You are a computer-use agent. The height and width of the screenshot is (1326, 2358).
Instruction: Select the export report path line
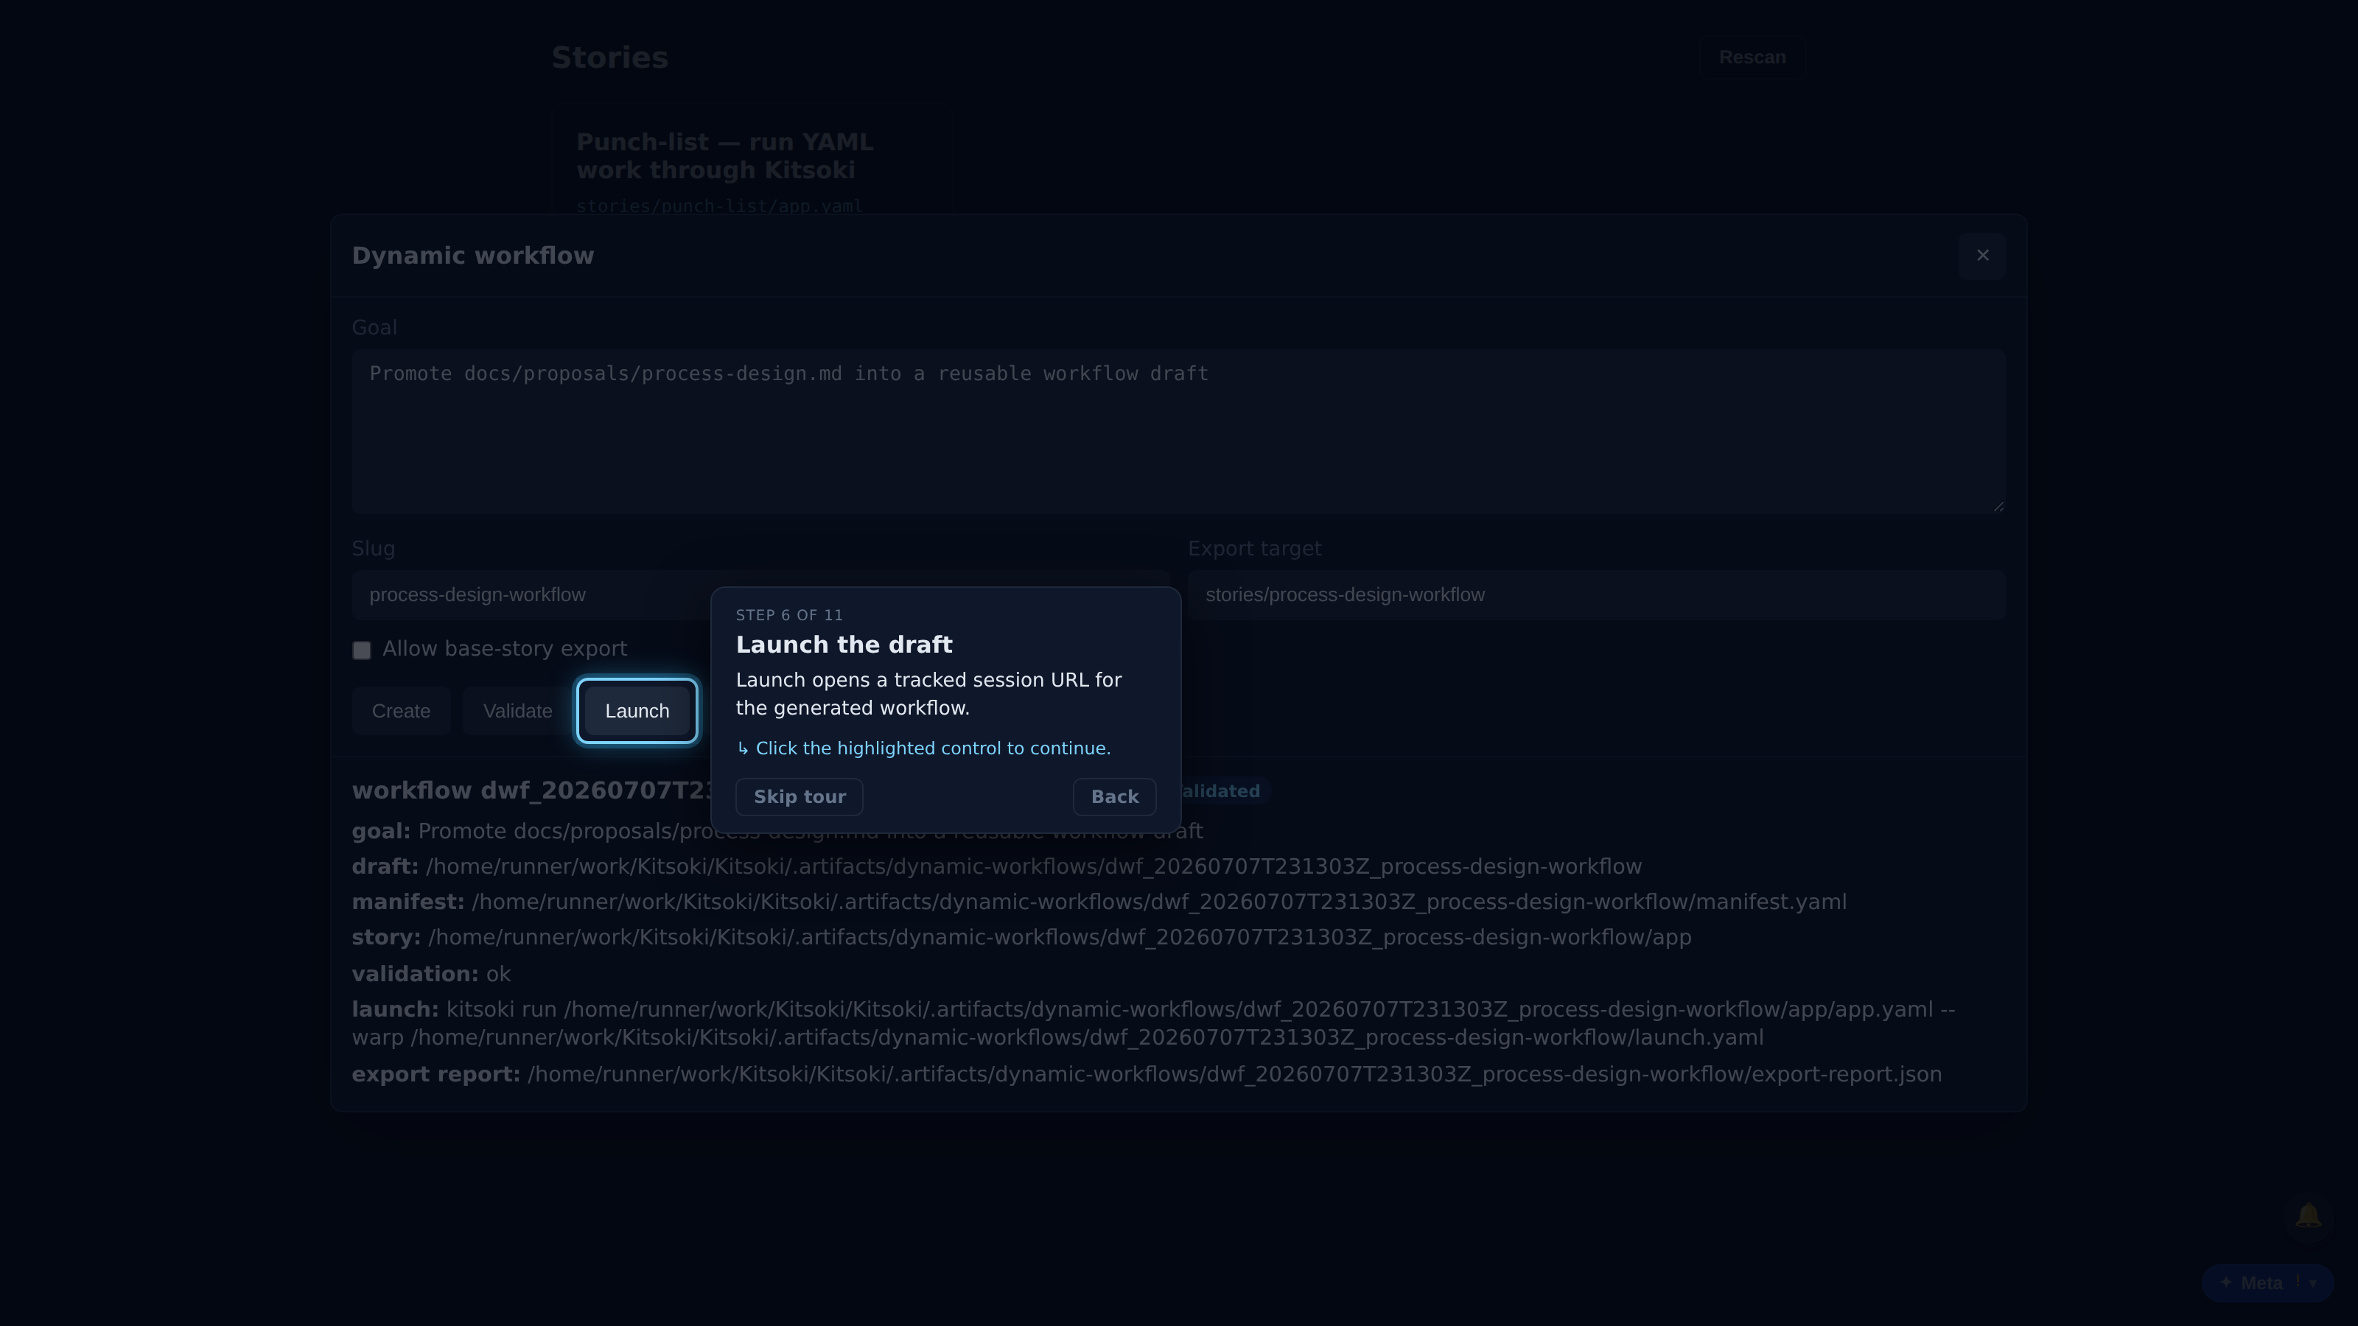coord(1147,1074)
